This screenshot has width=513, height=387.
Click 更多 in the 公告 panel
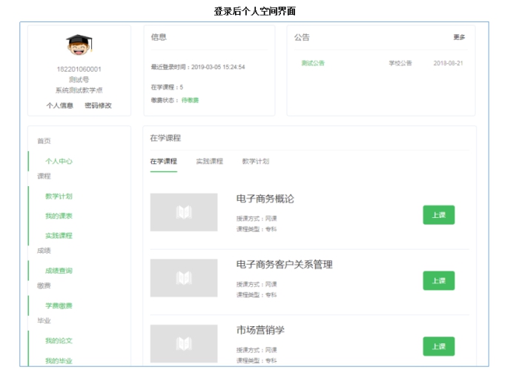pyautogui.click(x=459, y=37)
